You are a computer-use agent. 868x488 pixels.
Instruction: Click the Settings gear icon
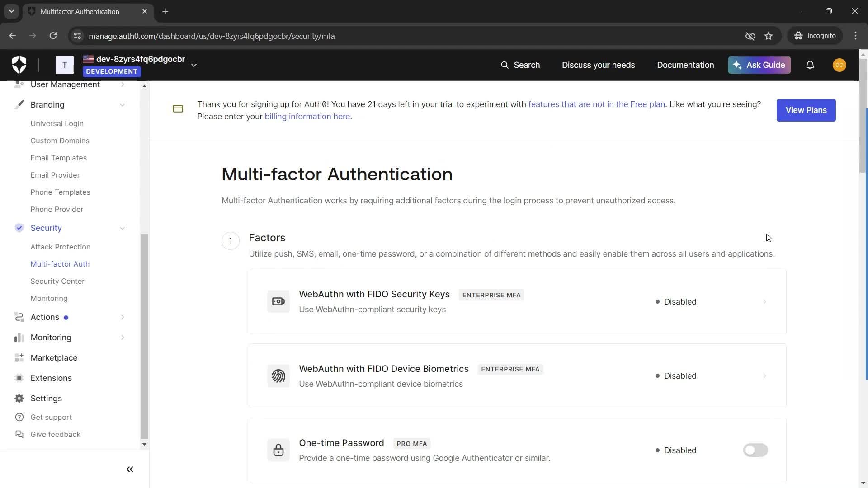(19, 399)
